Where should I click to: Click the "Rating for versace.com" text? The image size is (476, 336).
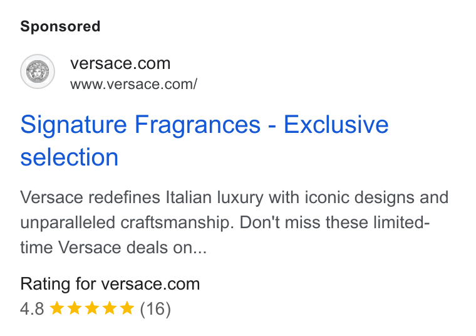click(x=110, y=284)
